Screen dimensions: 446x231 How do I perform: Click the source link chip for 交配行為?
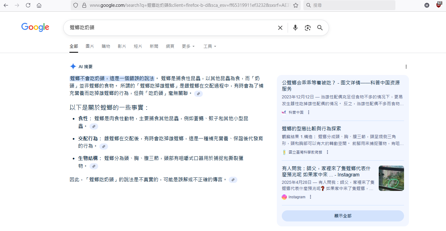pyautogui.click(x=104, y=146)
